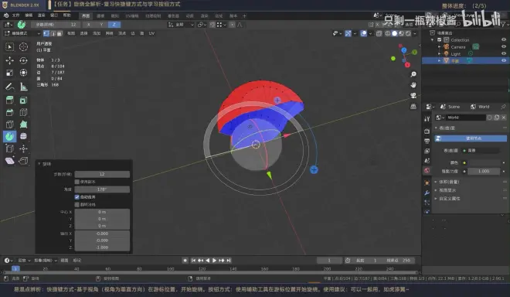Select the 3D Cursor tool
This screenshot has width=510, height=297.
23,47
